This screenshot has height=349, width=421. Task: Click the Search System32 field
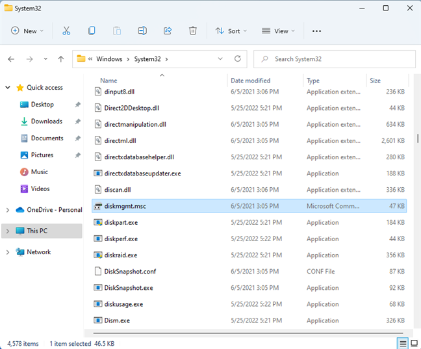[x=335, y=59]
